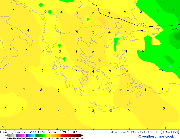Pick the cyan swatch in the color scale
This screenshot has width=180, height=139.
pos(34,135)
